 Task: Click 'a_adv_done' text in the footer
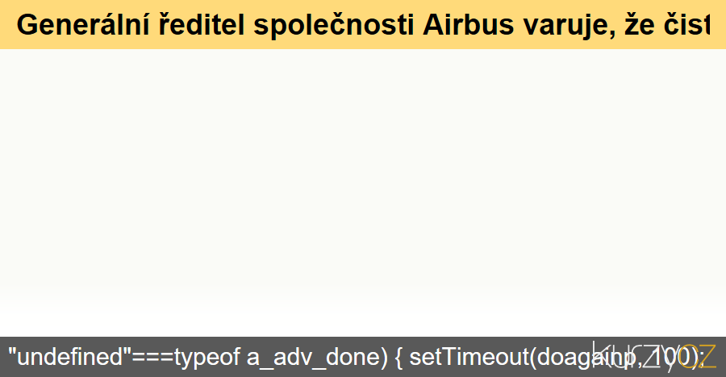pyautogui.click(x=317, y=358)
